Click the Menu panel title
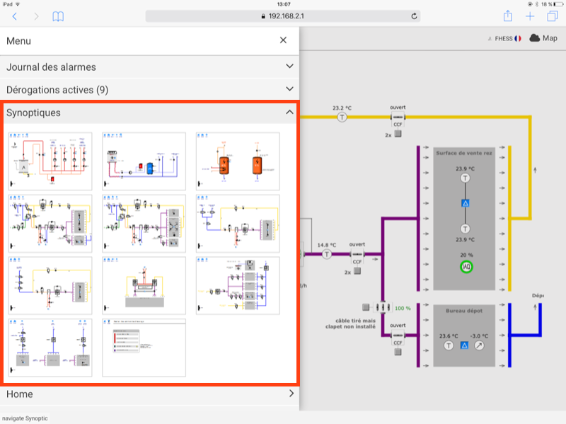Image resolution: width=566 pixels, height=424 pixels. point(19,41)
